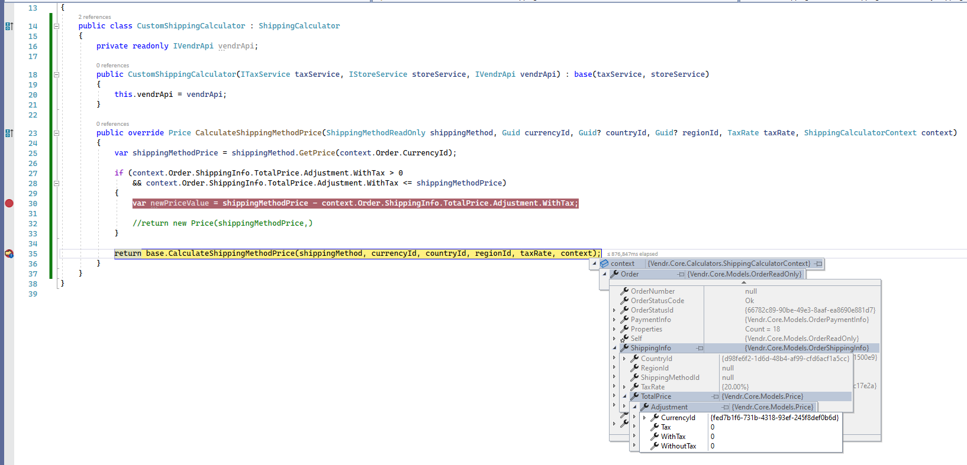Click the wrench icon next to OrderStatusCode
Image resolution: width=967 pixels, height=465 pixels.
coord(624,301)
